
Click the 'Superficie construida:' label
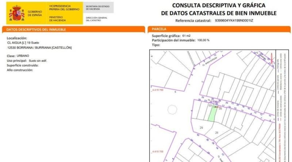point(23,65)
